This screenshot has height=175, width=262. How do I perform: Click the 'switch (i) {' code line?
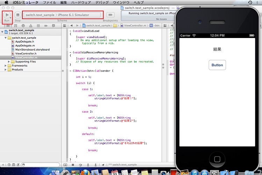tap(85, 83)
